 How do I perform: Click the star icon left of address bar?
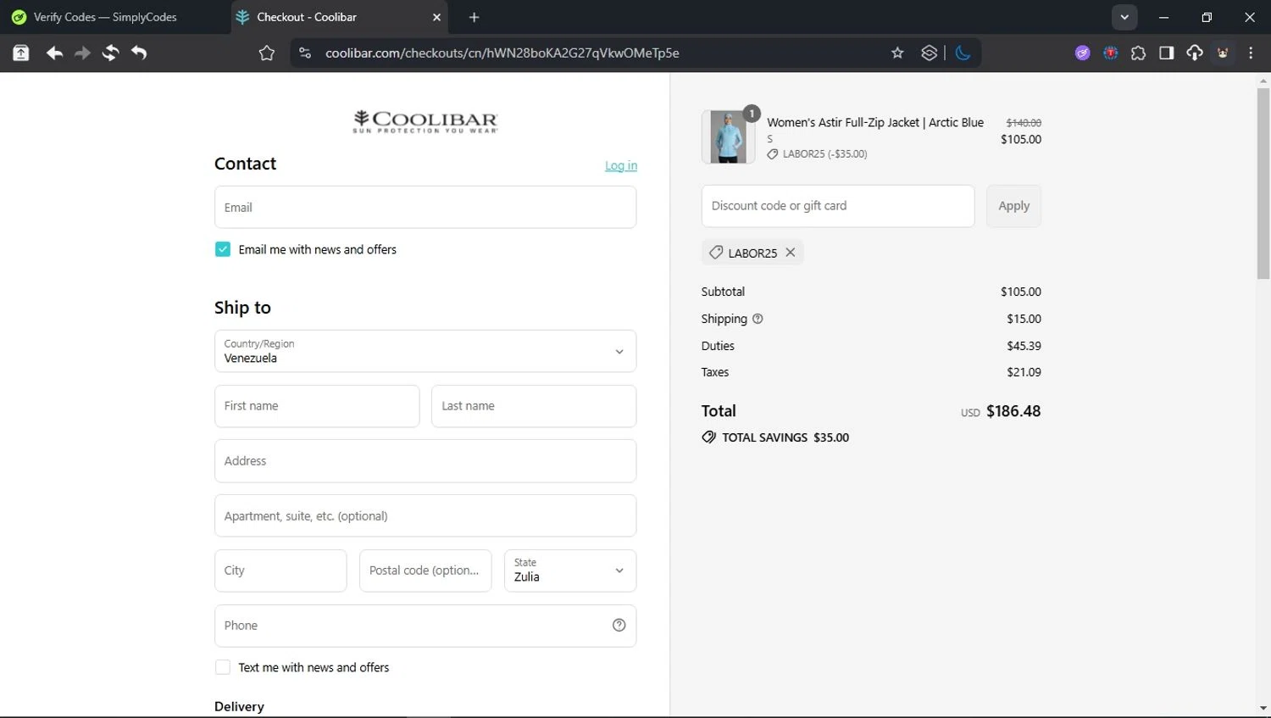click(x=266, y=53)
